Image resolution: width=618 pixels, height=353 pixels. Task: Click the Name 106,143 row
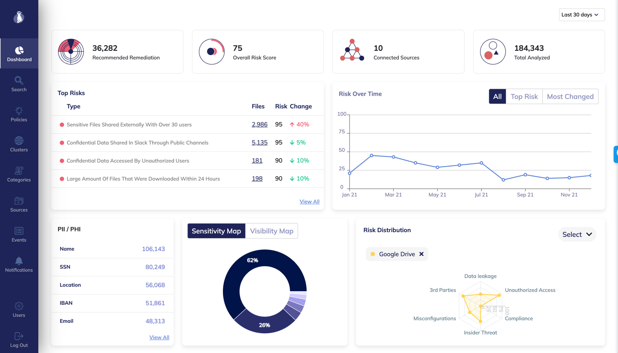coord(113,249)
